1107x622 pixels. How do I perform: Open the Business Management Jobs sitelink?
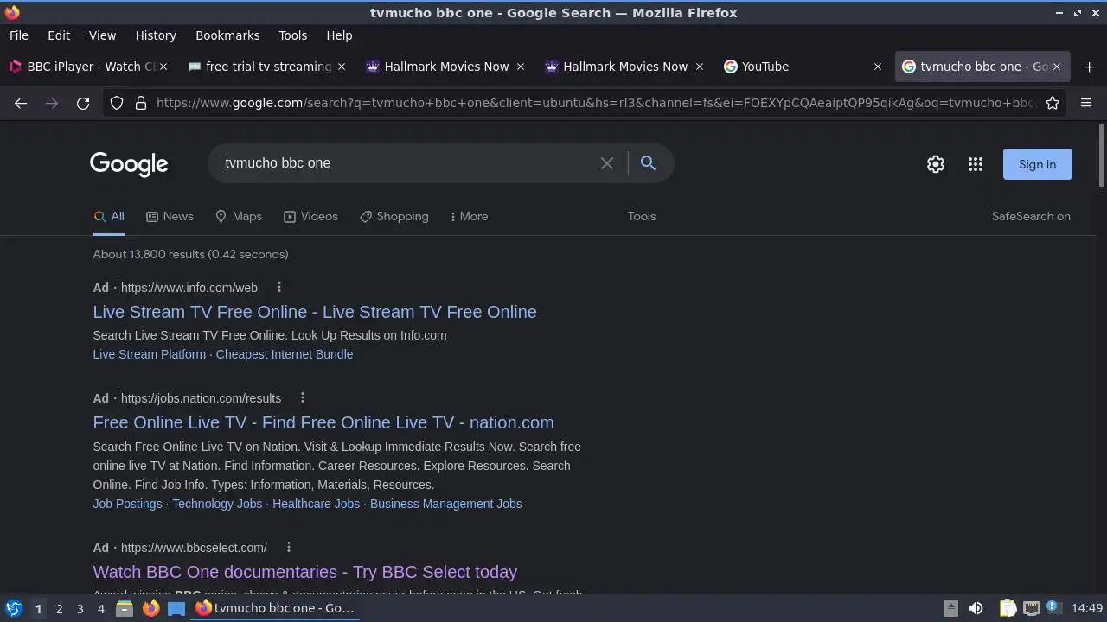pyautogui.click(x=446, y=504)
